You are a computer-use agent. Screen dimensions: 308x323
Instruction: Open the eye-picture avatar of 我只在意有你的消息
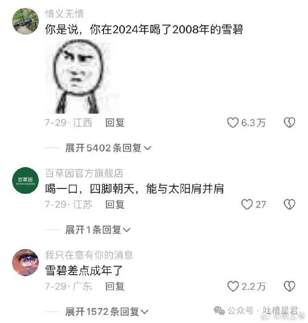click(25, 262)
